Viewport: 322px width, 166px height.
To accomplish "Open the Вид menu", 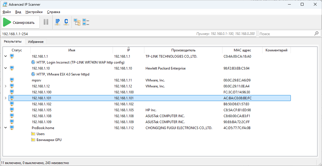I will 18,12.
